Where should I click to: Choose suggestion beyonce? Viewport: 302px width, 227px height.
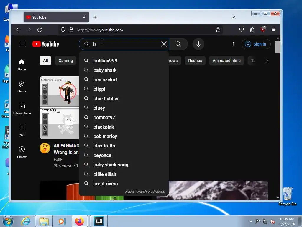tap(124, 155)
